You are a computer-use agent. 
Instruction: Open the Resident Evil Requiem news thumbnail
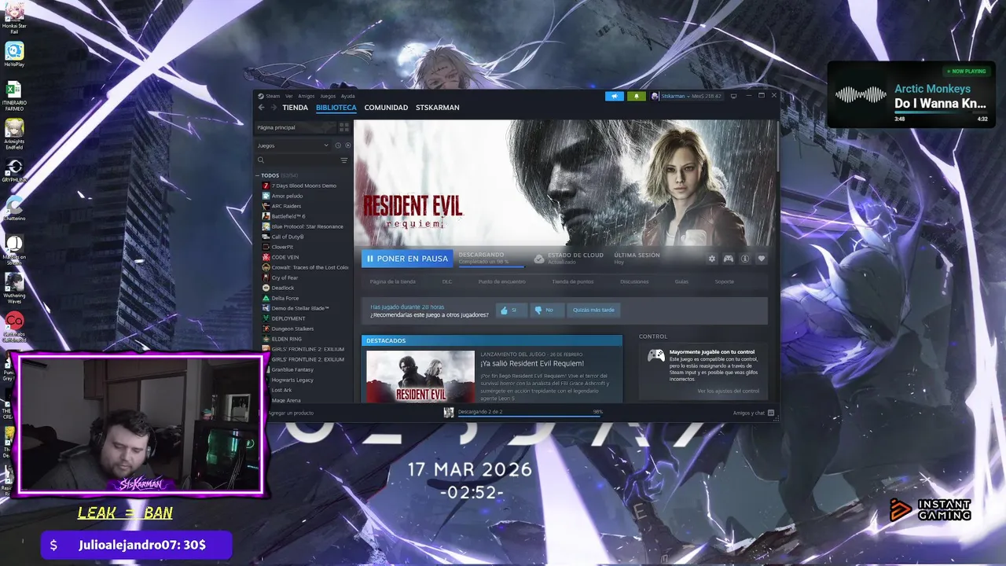click(420, 377)
